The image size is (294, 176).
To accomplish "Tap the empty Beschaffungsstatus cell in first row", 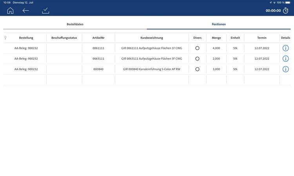I will 64,48.
